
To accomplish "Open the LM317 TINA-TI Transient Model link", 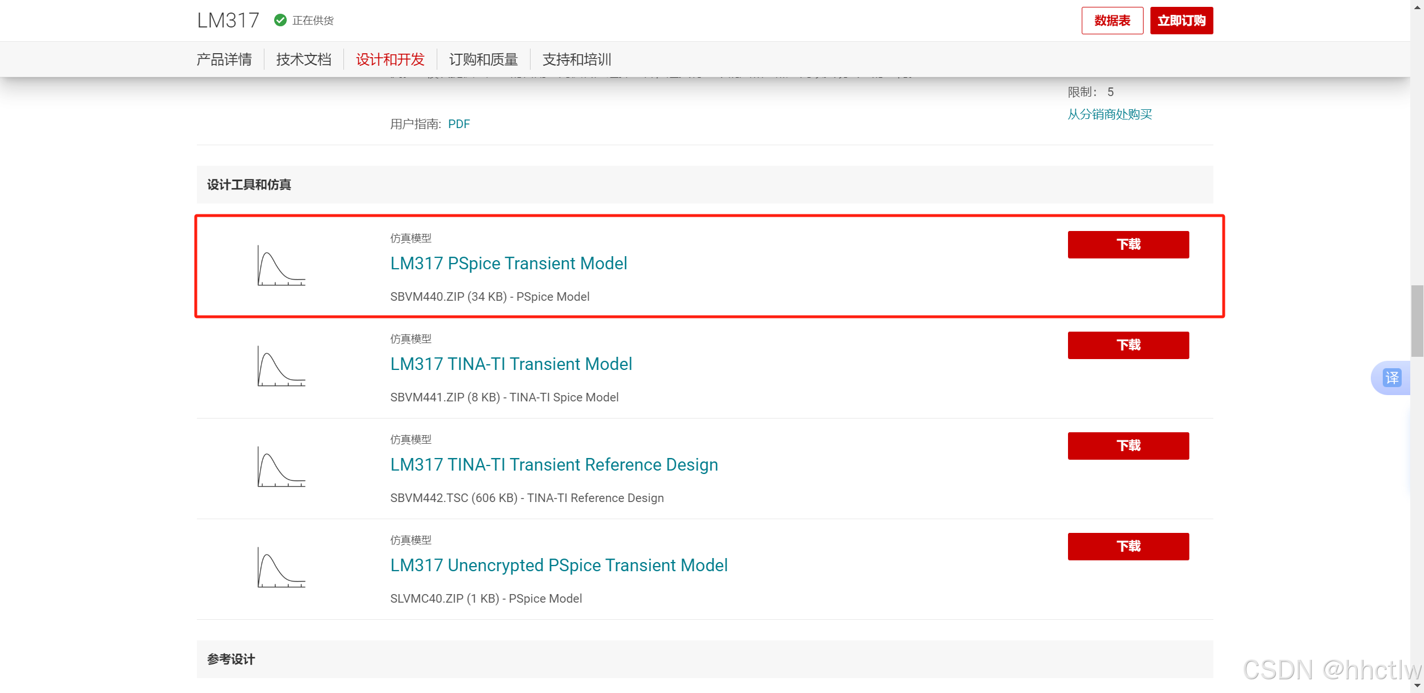I will (x=511, y=364).
